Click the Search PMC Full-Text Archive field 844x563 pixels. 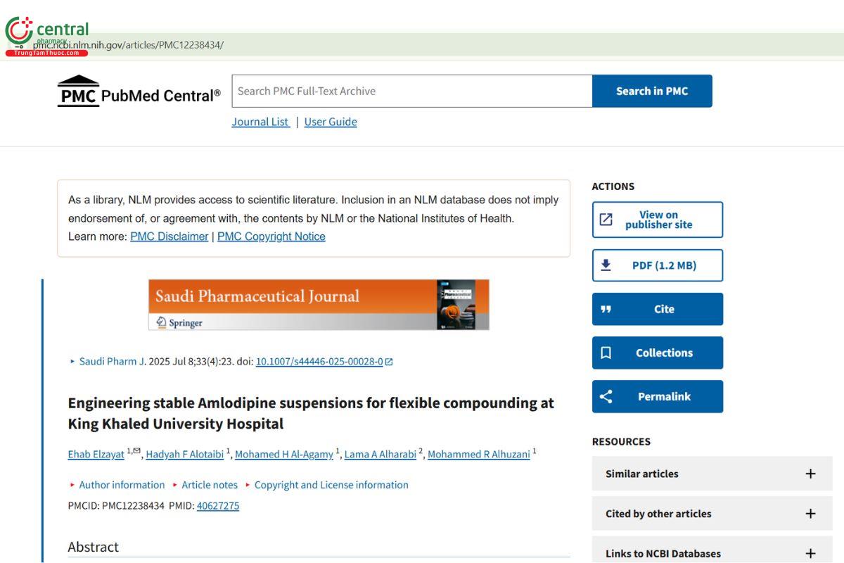point(412,91)
